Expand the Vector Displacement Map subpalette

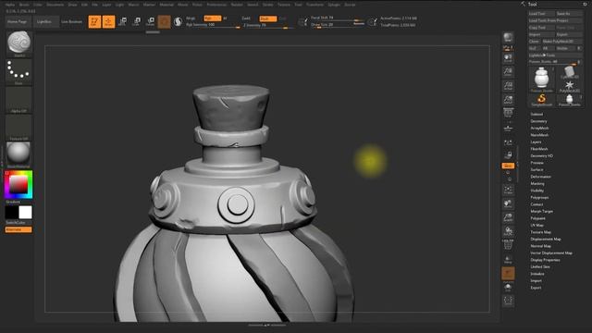[551, 253]
